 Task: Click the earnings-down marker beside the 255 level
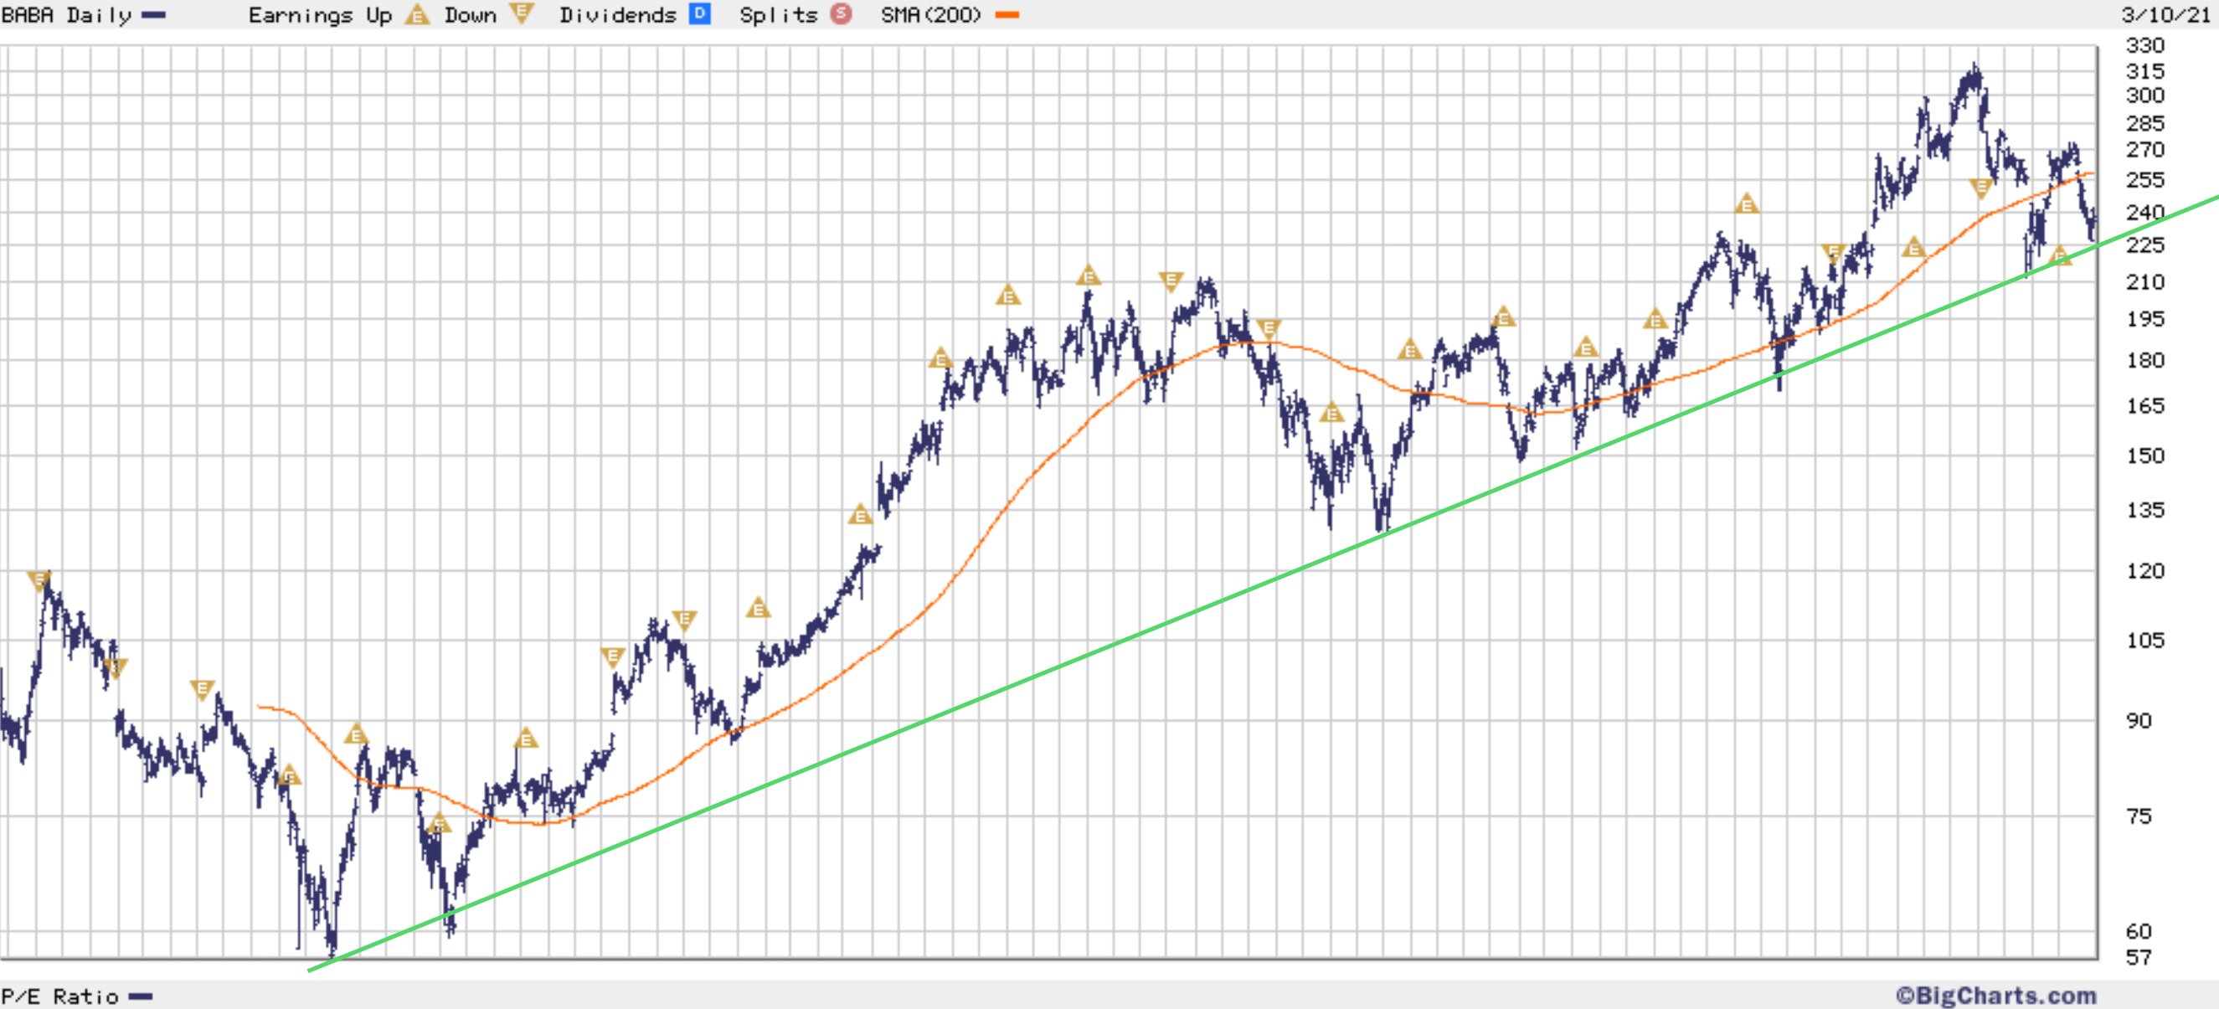[1981, 187]
